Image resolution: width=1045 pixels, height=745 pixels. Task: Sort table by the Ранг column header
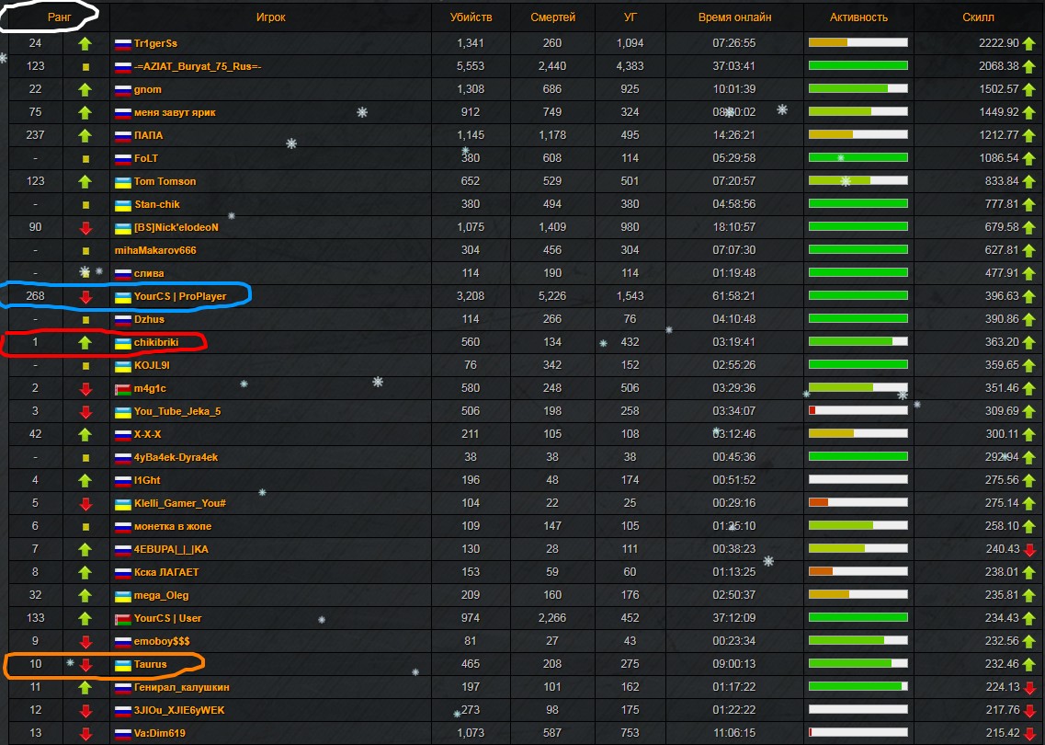[x=60, y=17]
